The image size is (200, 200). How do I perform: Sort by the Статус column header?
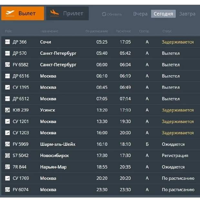coord(167,31)
